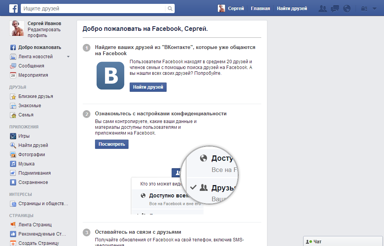
Task: Click the Мероприятия calendar icon
Action: [x=13, y=75]
